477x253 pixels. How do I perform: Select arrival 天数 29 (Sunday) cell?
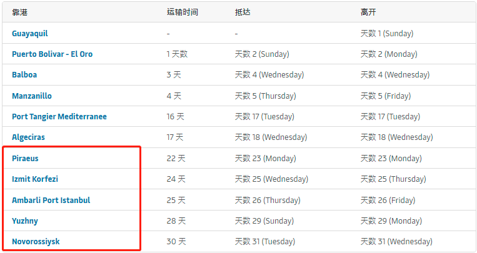click(264, 221)
